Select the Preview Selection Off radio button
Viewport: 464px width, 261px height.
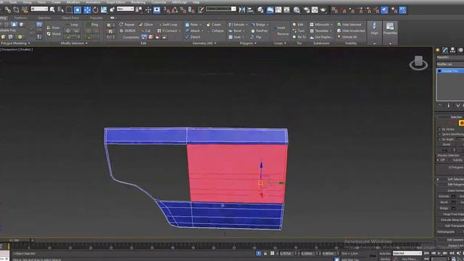tap(438, 159)
